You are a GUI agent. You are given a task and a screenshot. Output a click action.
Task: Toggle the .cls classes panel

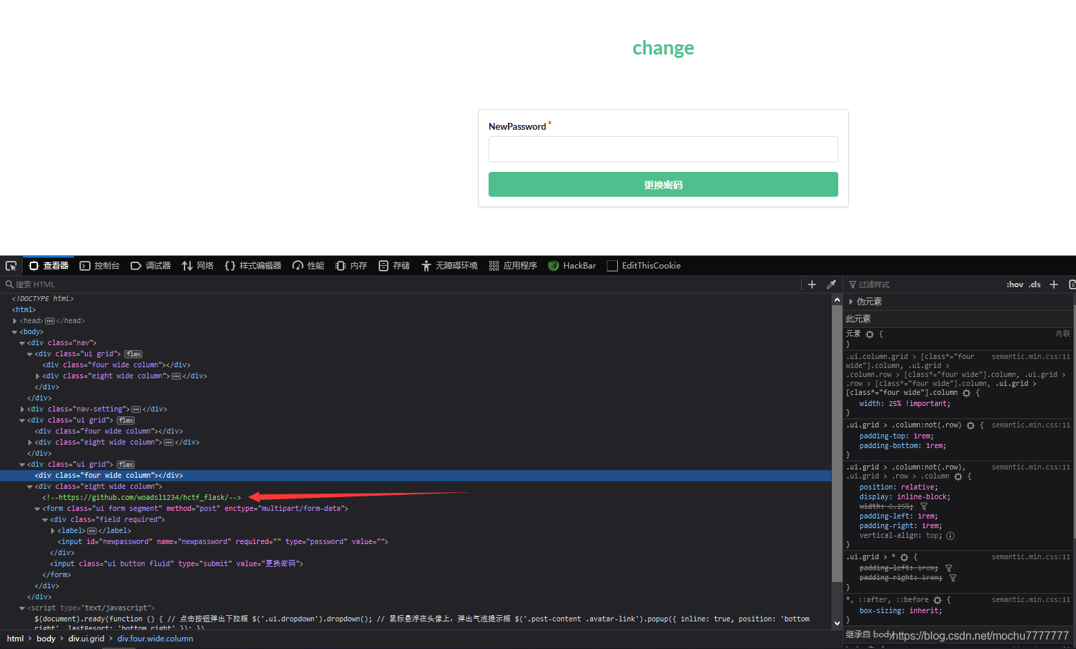tap(1035, 284)
